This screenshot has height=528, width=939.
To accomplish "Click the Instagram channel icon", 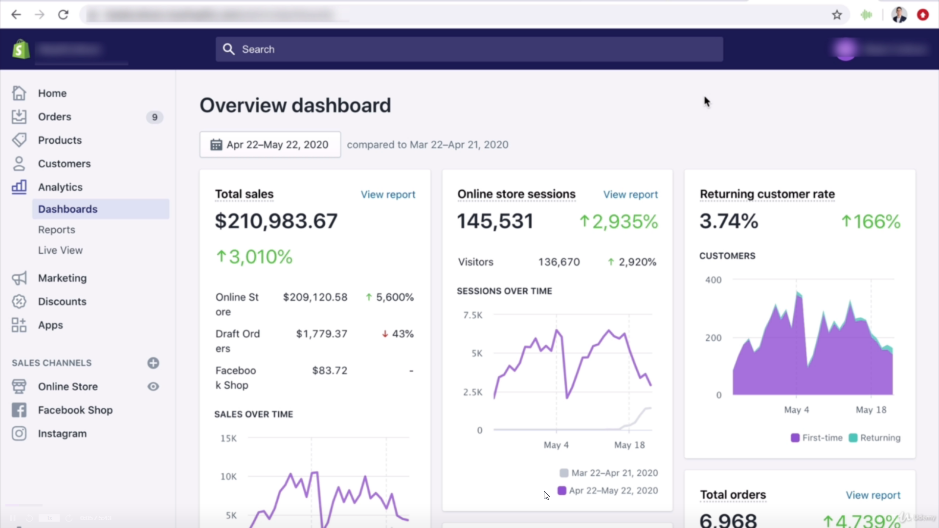I will tap(19, 434).
